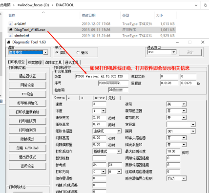
Task: Click the 打印自测页 button
Action: [x=27, y=130]
